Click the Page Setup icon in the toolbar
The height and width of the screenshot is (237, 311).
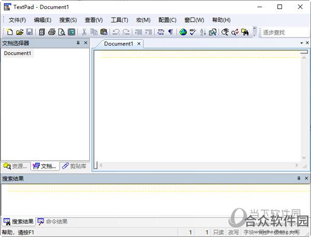click(x=72, y=32)
